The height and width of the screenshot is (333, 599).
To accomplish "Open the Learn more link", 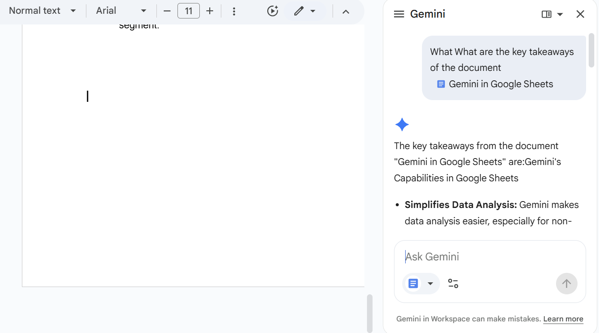I will click(x=563, y=319).
